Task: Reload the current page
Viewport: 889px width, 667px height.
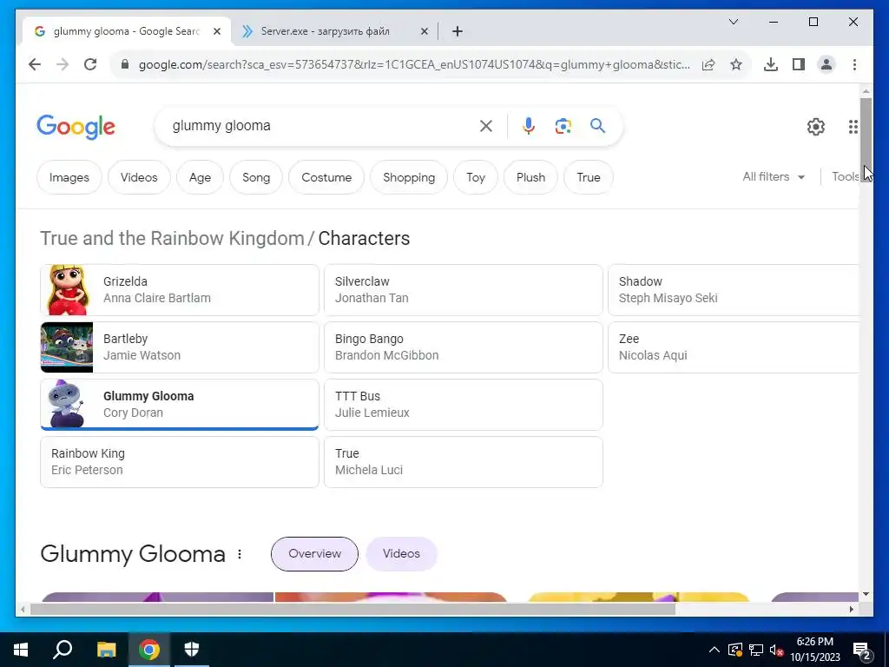Action: (90, 64)
